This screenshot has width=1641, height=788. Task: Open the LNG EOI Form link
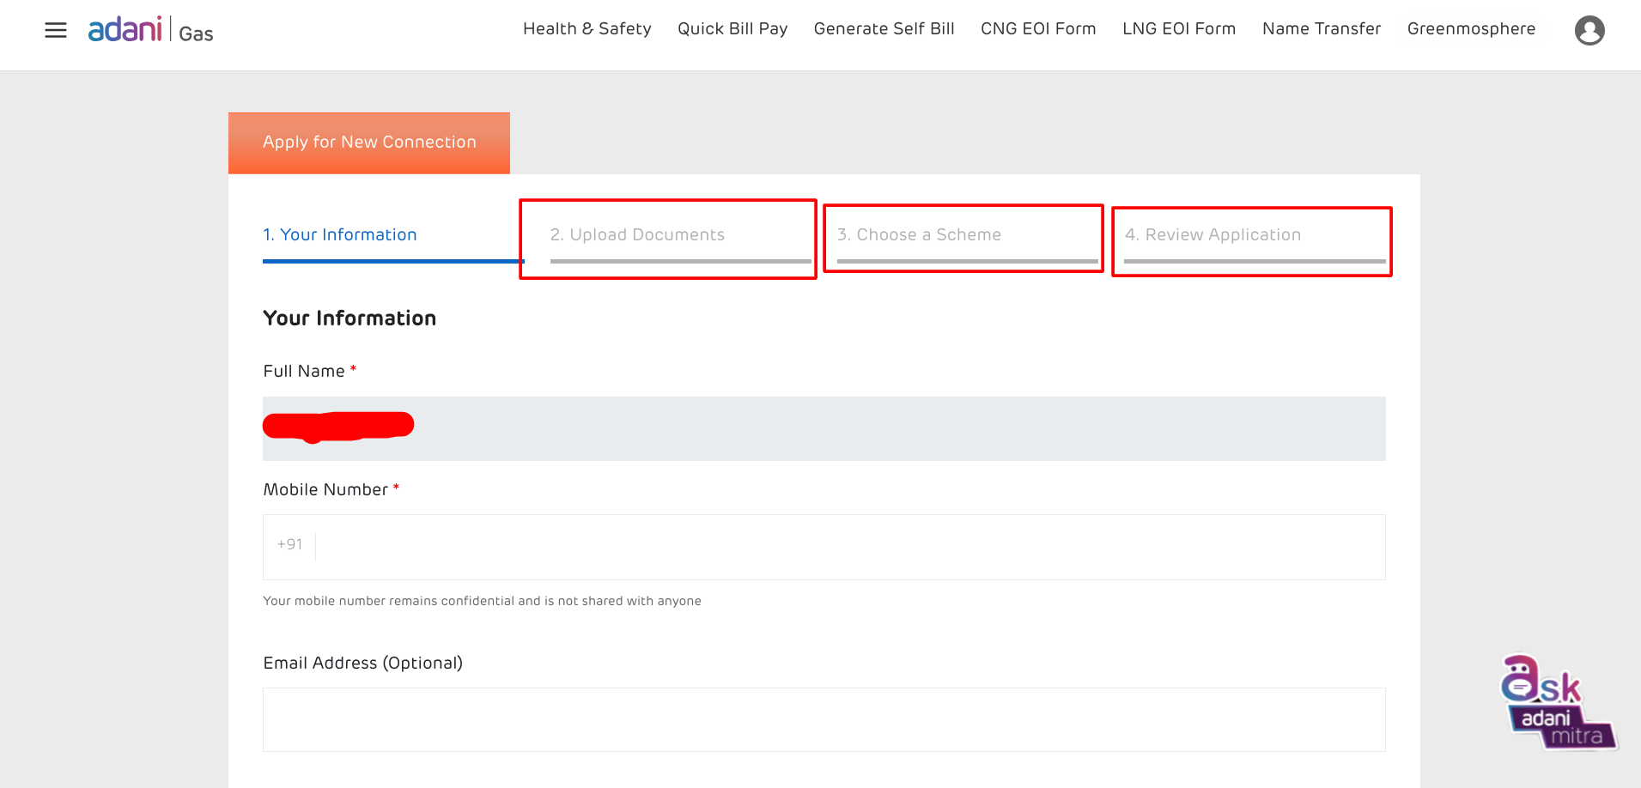1178,29
